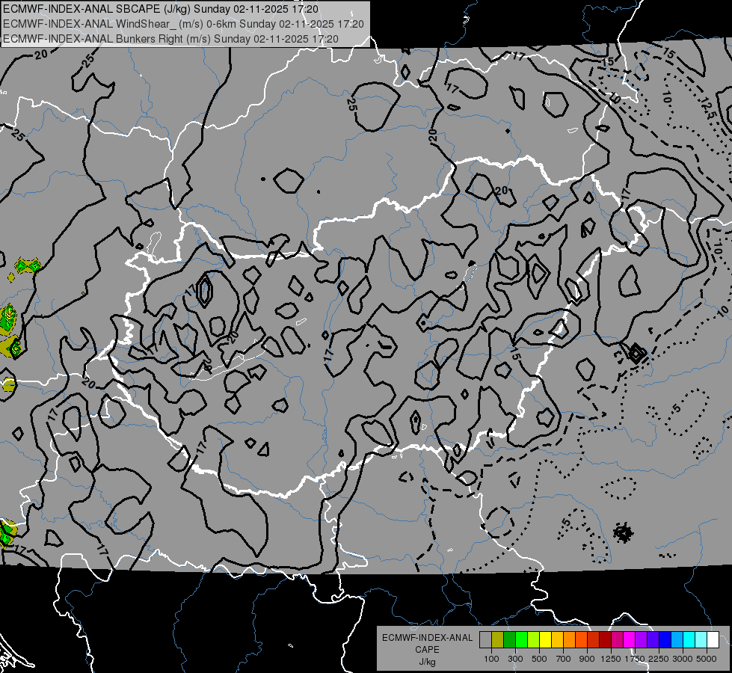This screenshot has height=673, width=732.
Task: Click the 900 tick label in legend
Action: pos(587,659)
